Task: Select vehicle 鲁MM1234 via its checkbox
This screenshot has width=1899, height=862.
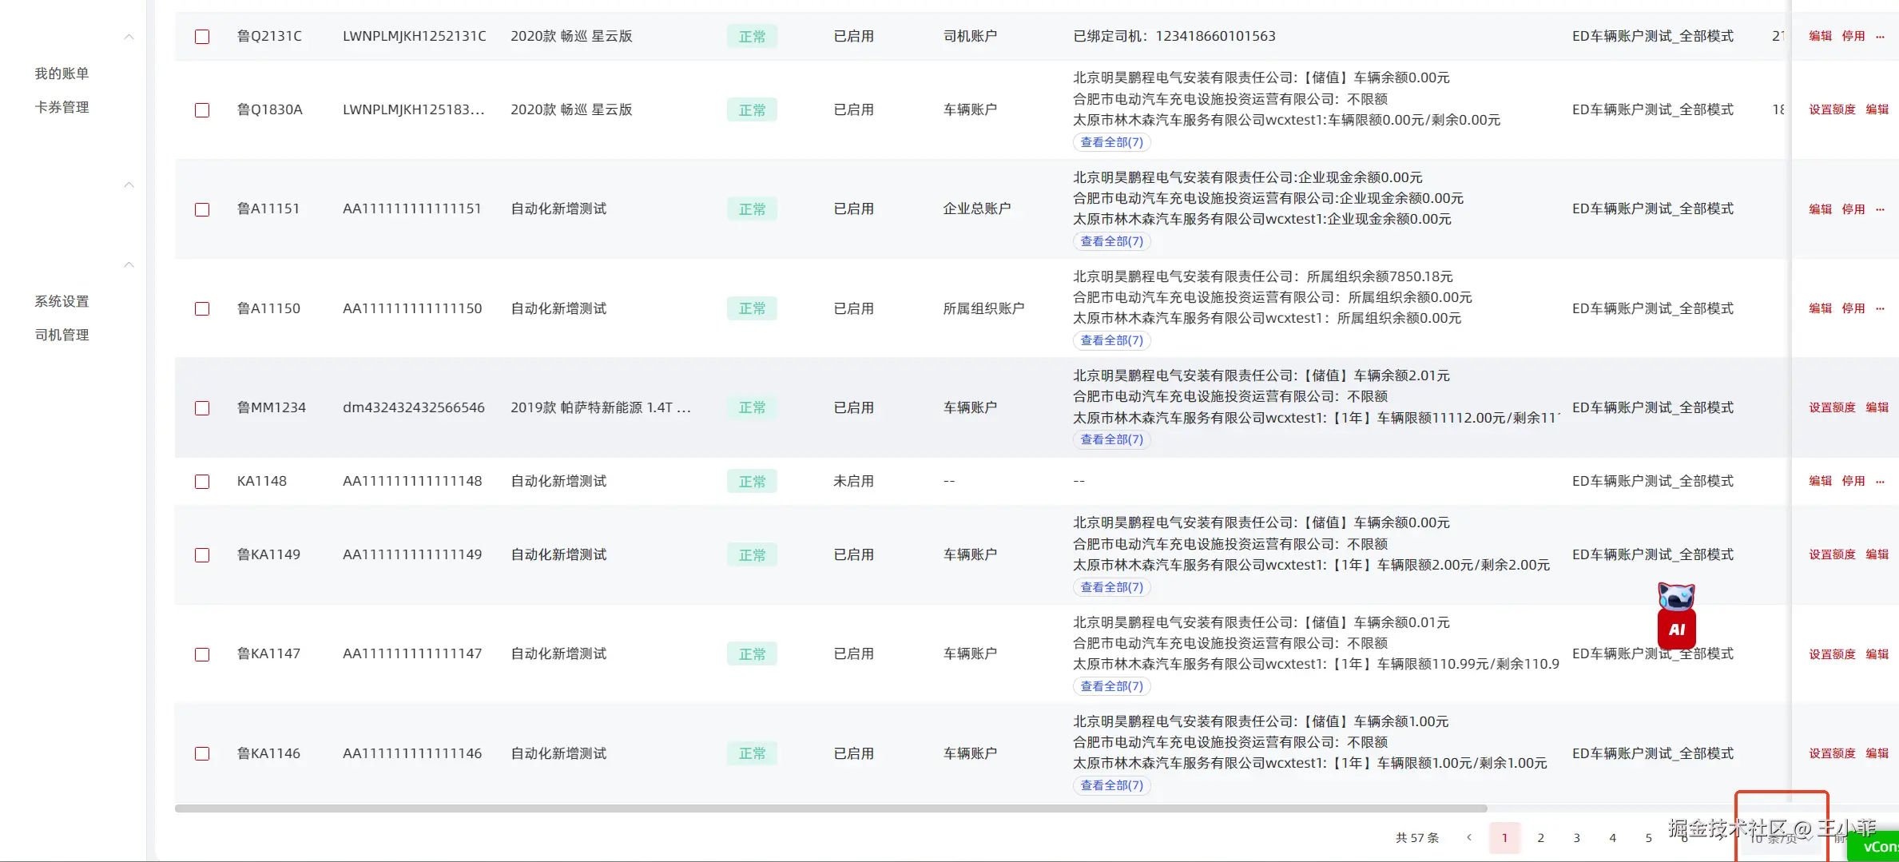Action: [x=202, y=408]
